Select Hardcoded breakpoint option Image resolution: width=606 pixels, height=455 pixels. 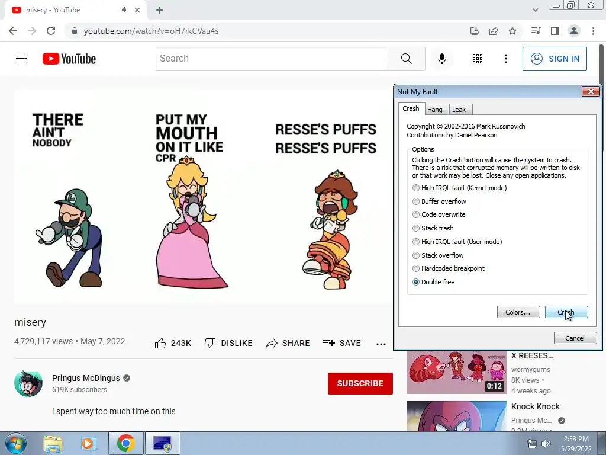point(449,268)
